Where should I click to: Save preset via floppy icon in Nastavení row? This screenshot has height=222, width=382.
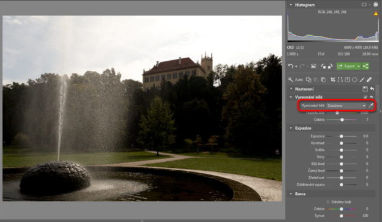[x=365, y=89]
